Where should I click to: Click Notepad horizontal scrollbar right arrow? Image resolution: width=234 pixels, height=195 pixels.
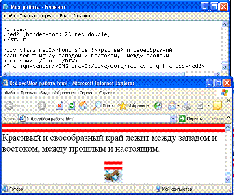(x=218, y=74)
